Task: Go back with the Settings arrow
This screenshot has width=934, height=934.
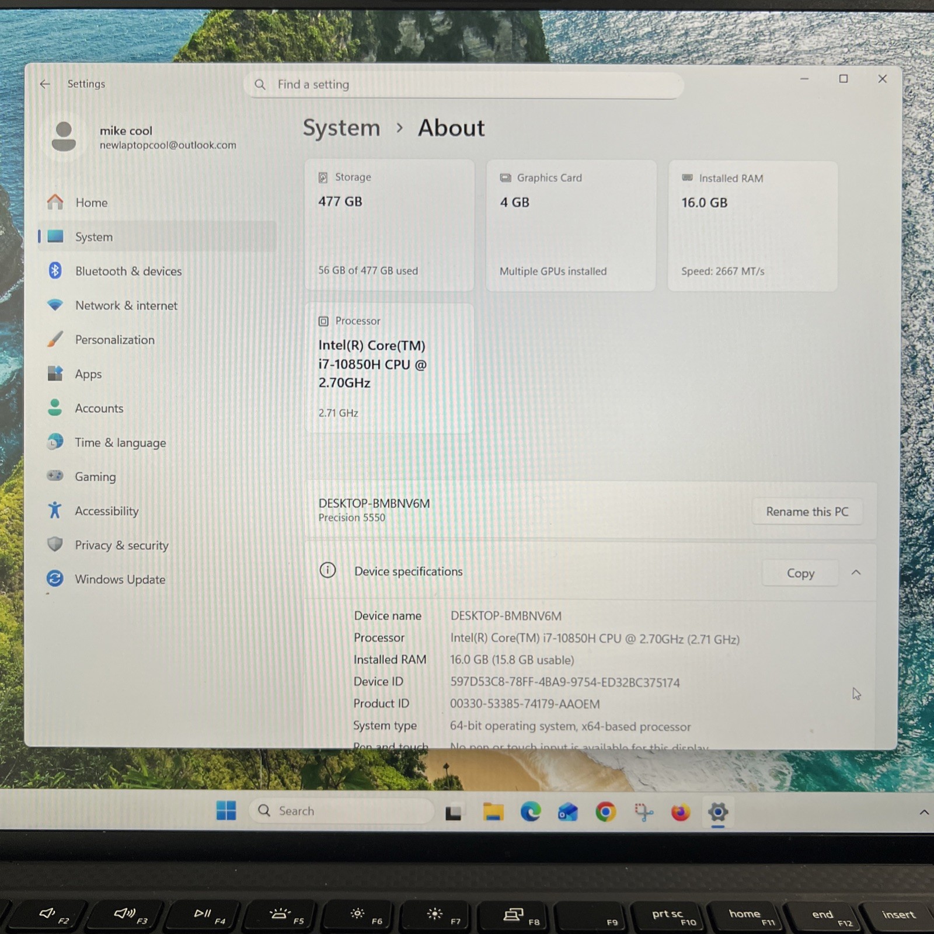Action: coord(45,84)
